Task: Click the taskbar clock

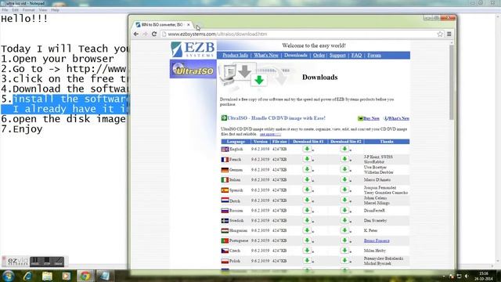Action: 484,277
